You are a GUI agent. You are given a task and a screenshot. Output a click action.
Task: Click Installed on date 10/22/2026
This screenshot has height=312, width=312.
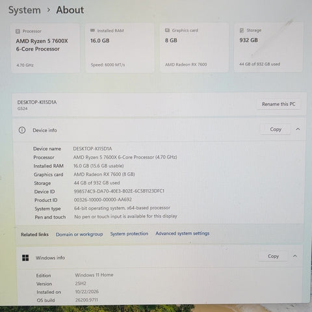pos(87,292)
